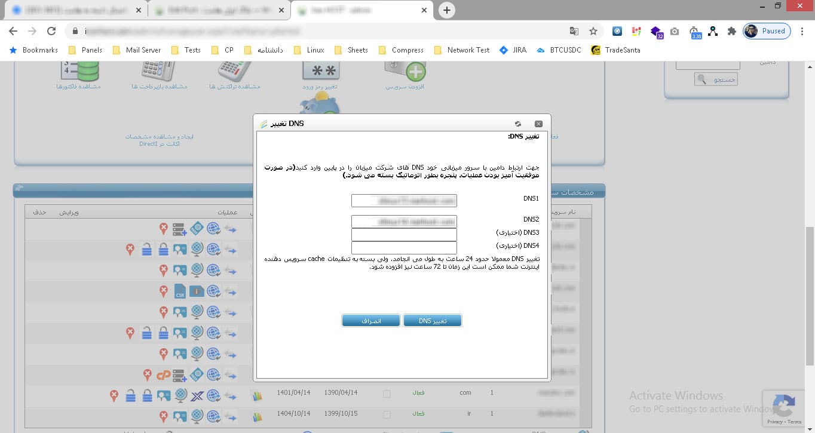
Task: Click the تغییر DNS submit button
Action: click(433, 321)
